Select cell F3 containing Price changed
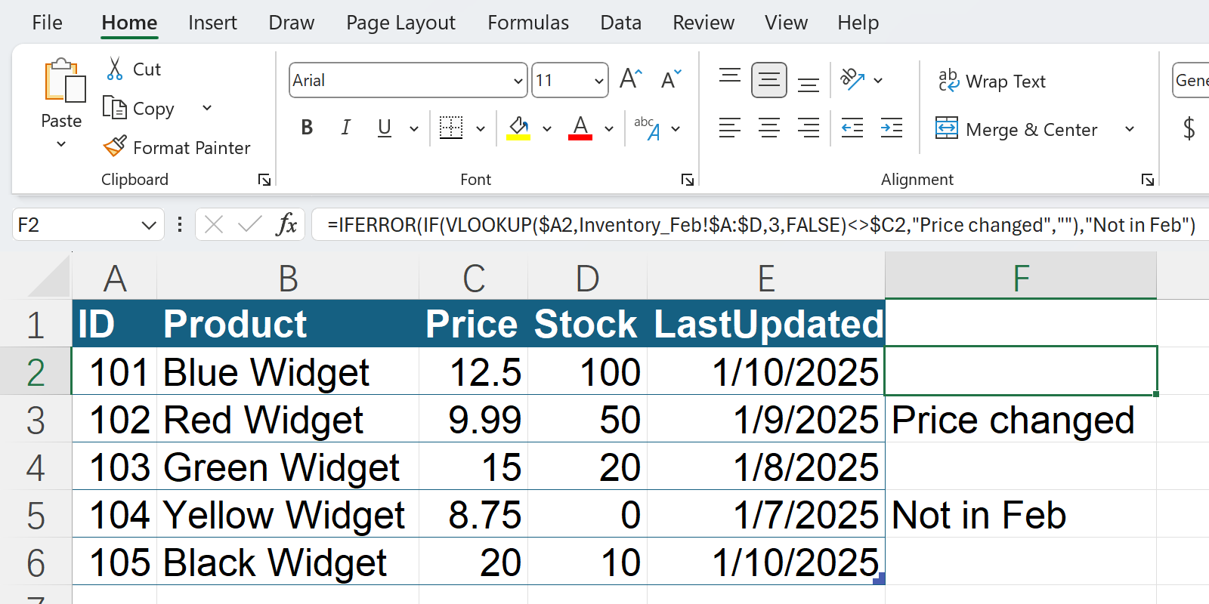This screenshot has height=604, width=1209. (x=1020, y=420)
